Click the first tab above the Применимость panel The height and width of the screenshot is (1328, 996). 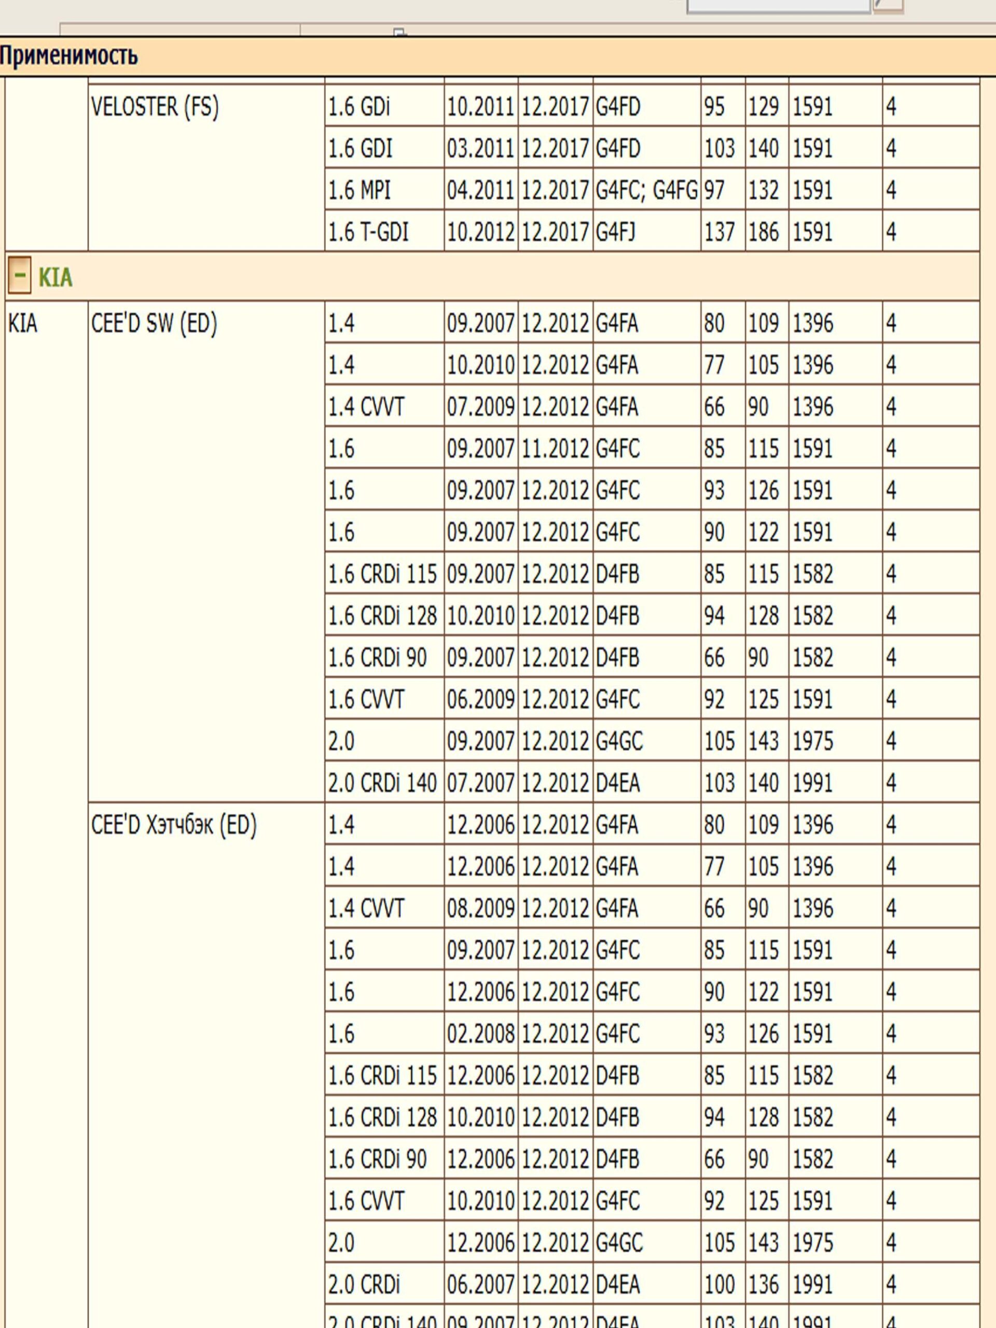[180, 30]
